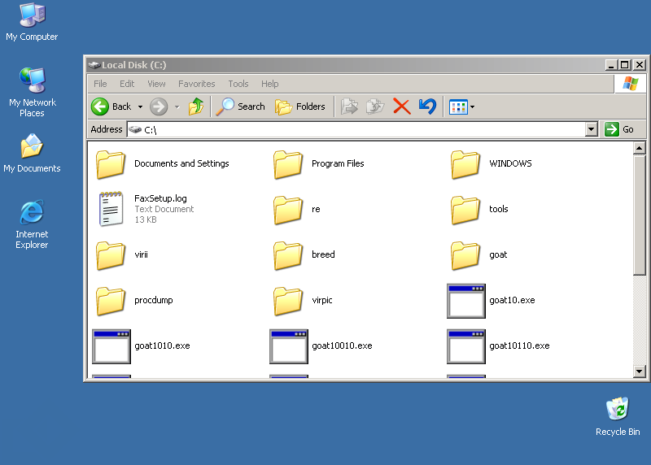Open the Forward history dropdown arrow
Viewport: 651px width, 465px height.
177,107
